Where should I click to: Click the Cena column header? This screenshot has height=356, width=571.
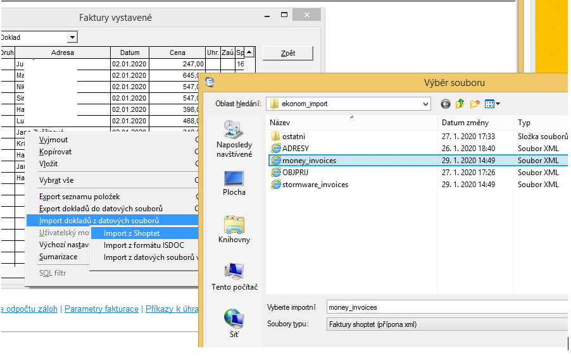tap(177, 52)
